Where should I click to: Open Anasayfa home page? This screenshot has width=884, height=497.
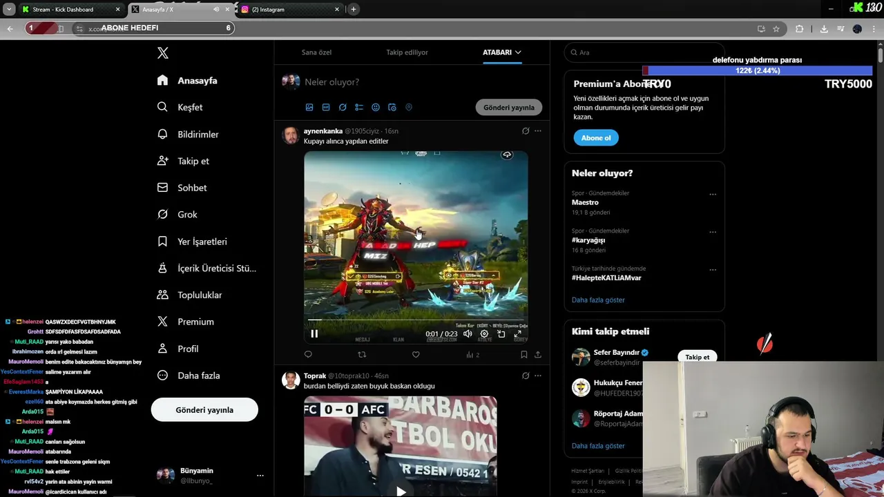(x=187, y=81)
